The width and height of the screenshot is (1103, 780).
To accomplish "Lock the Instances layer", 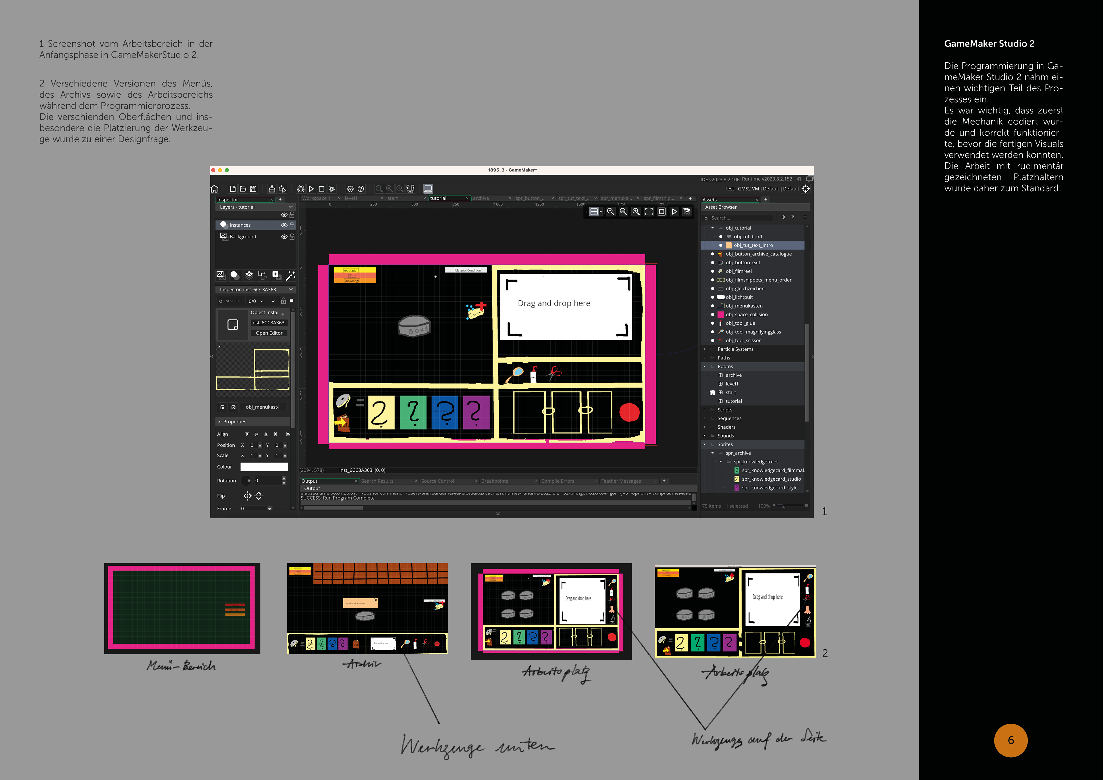I will 292,225.
